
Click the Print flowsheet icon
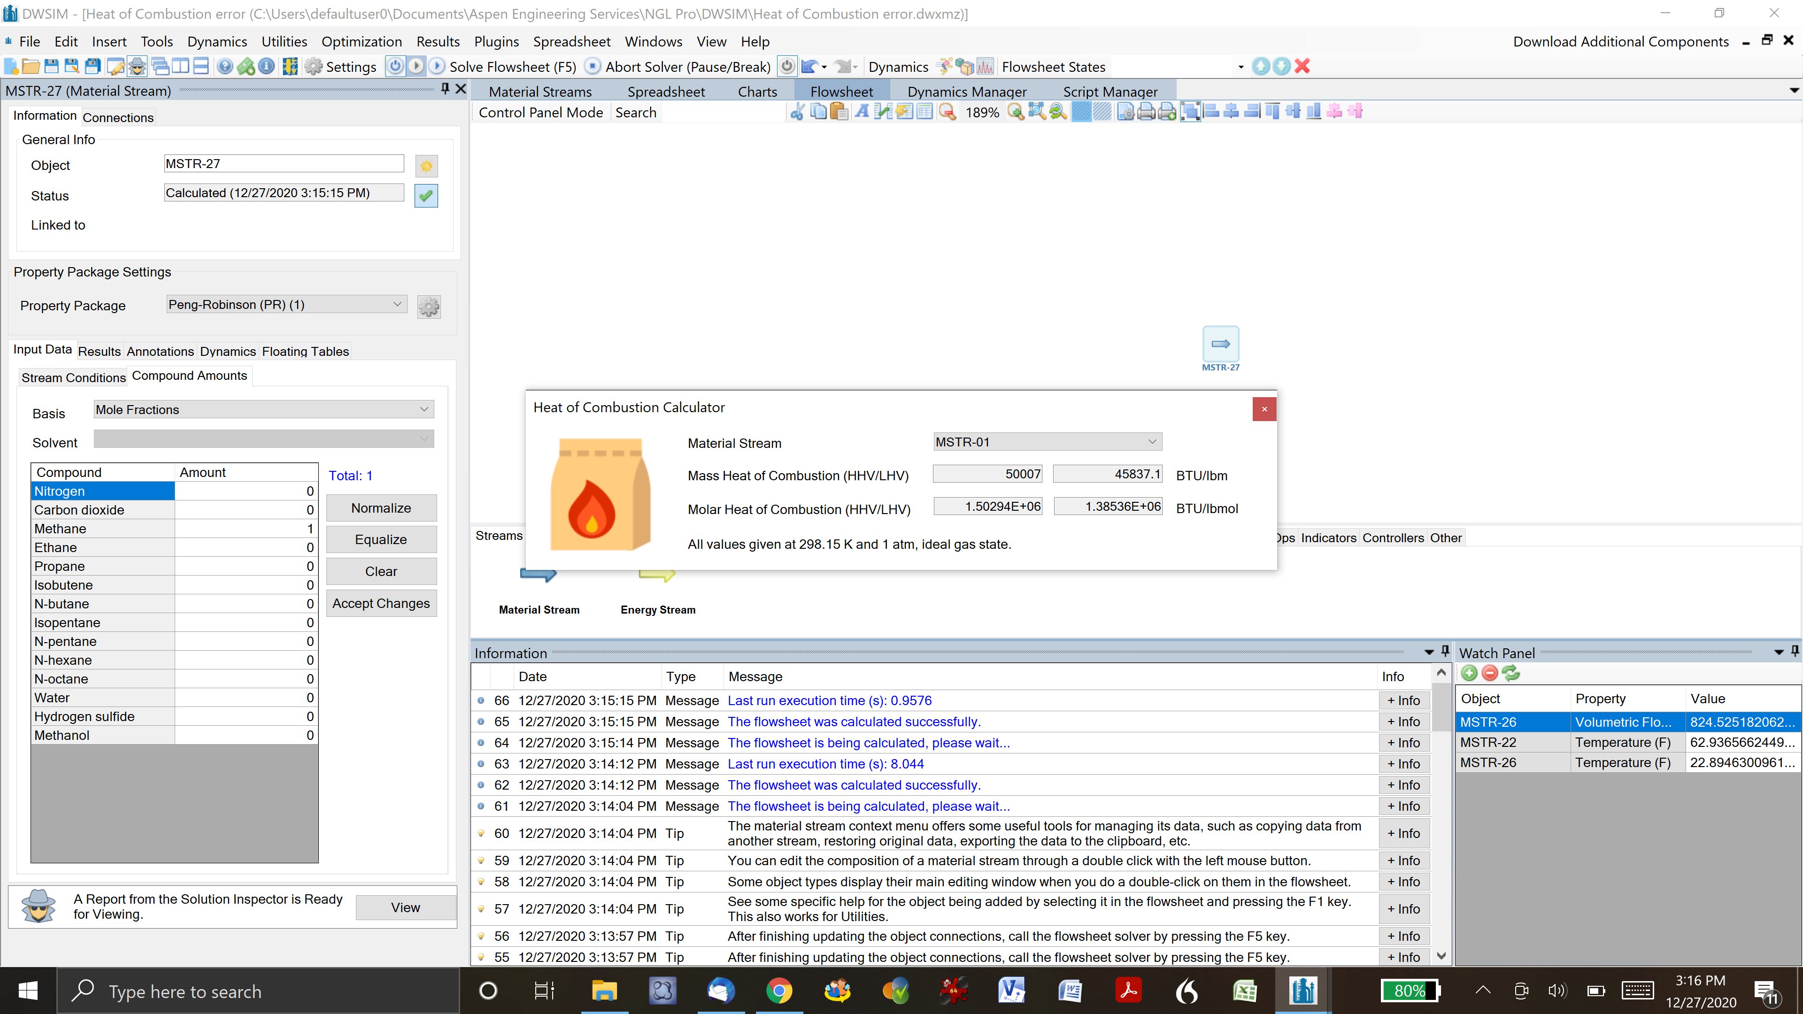point(1146,112)
